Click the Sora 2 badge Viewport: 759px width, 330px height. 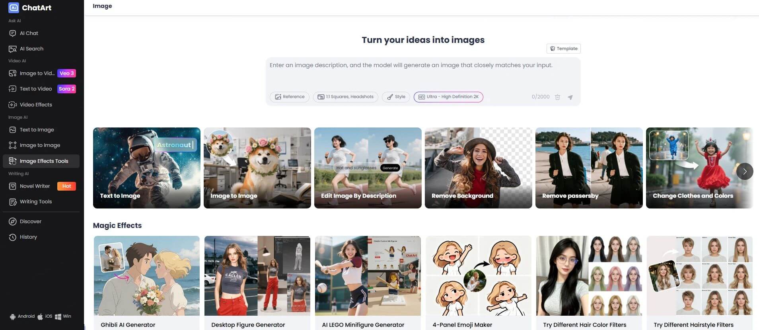click(66, 89)
